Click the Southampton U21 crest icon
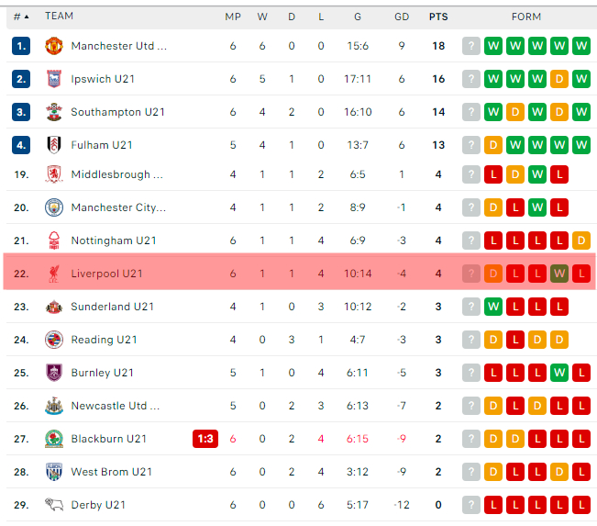This screenshot has height=526, width=597. click(x=54, y=112)
